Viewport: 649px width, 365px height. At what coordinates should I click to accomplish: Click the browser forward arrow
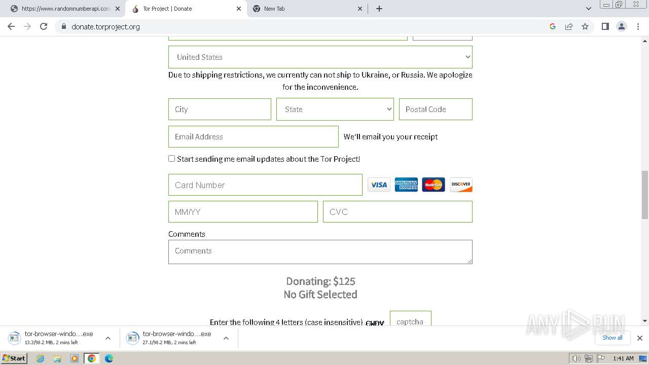(x=27, y=26)
